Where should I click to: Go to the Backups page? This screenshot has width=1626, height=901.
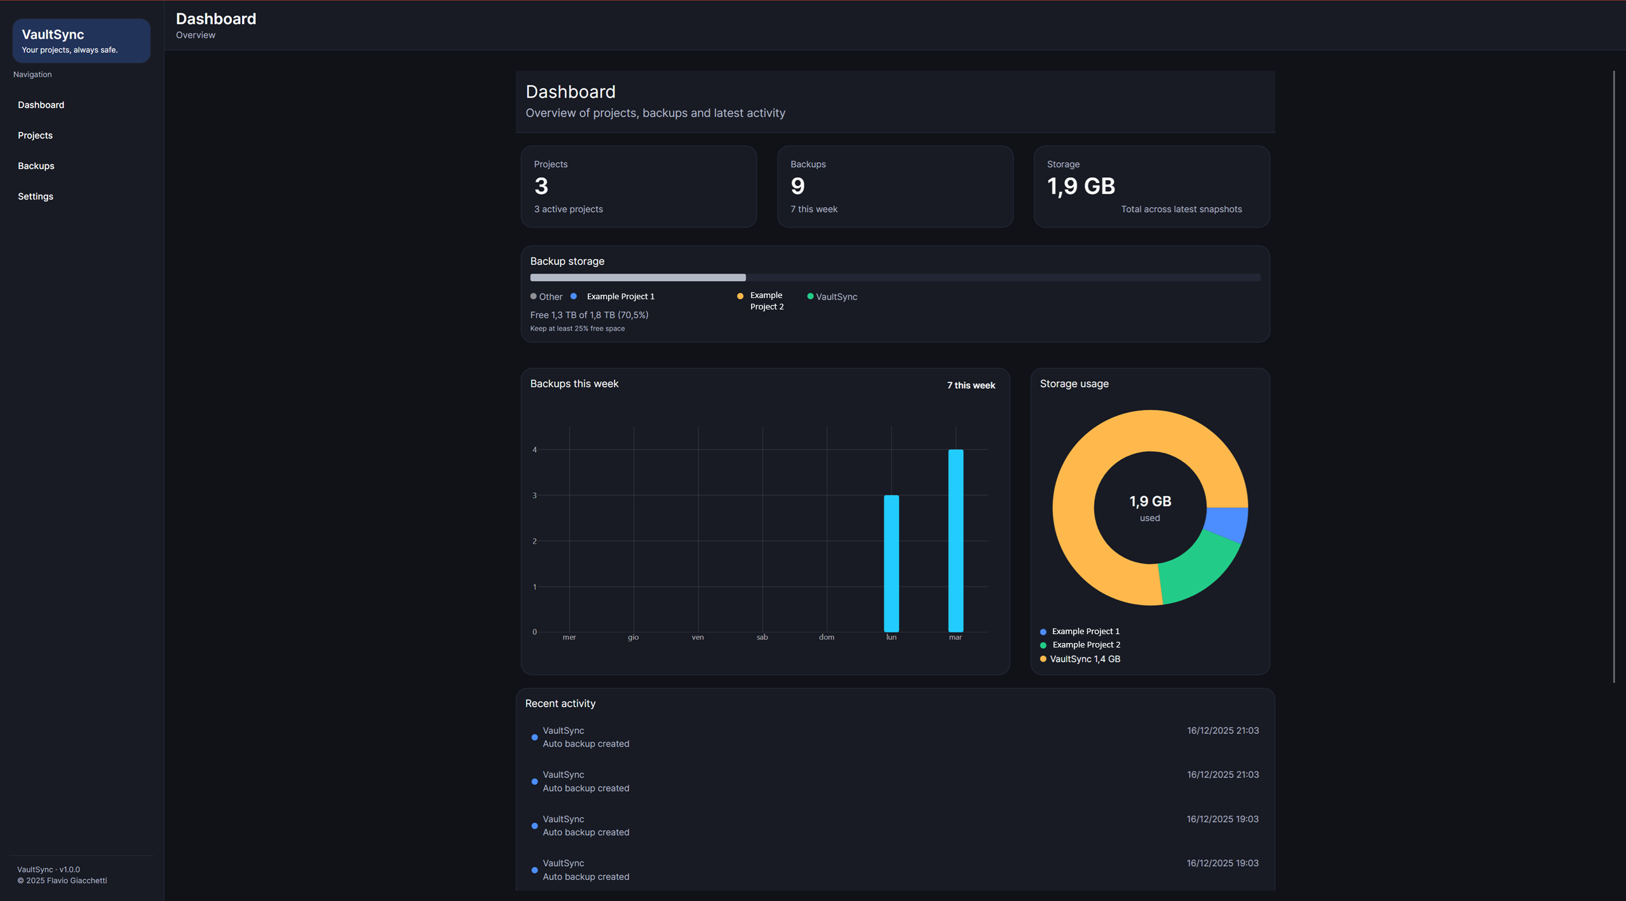tap(36, 166)
